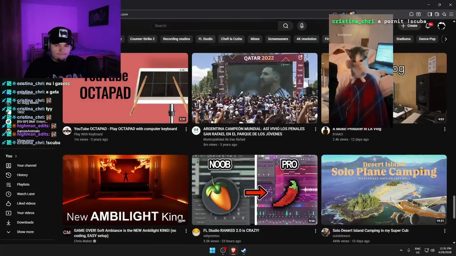Open 'Solo Desert Island Camping' title link
Image resolution: width=456 pixels, height=256 pixels.
pyautogui.click(x=370, y=230)
